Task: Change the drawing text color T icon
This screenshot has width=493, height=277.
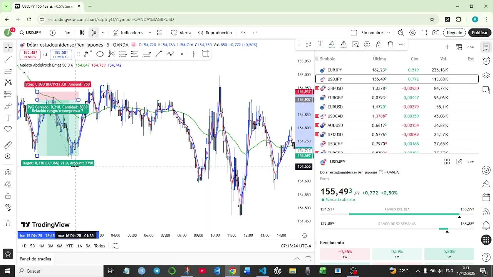Action: point(320,44)
